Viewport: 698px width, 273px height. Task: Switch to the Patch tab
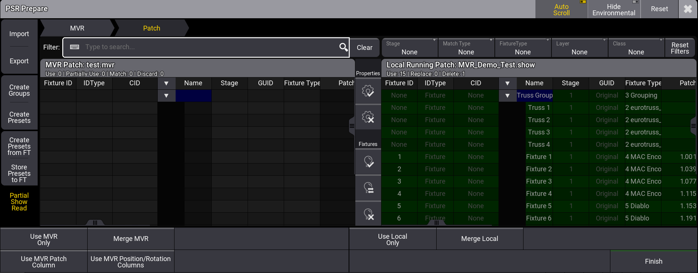151,28
